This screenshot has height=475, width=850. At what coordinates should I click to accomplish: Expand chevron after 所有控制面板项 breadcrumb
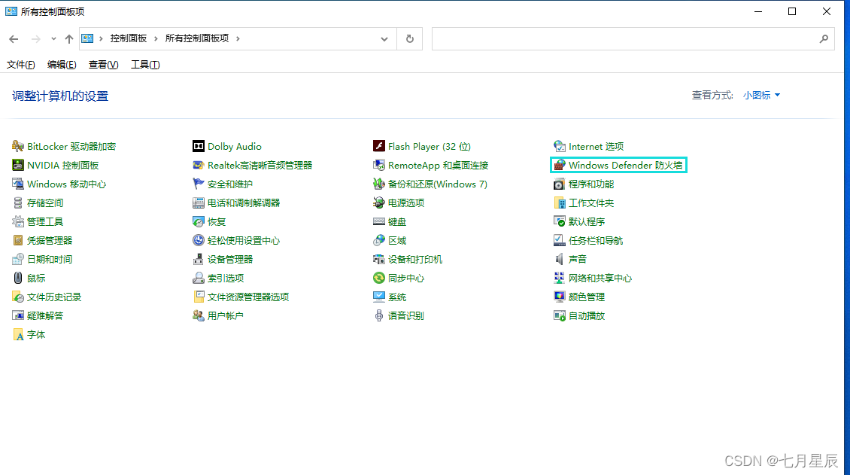pyautogui.click(x=238, y=38)
